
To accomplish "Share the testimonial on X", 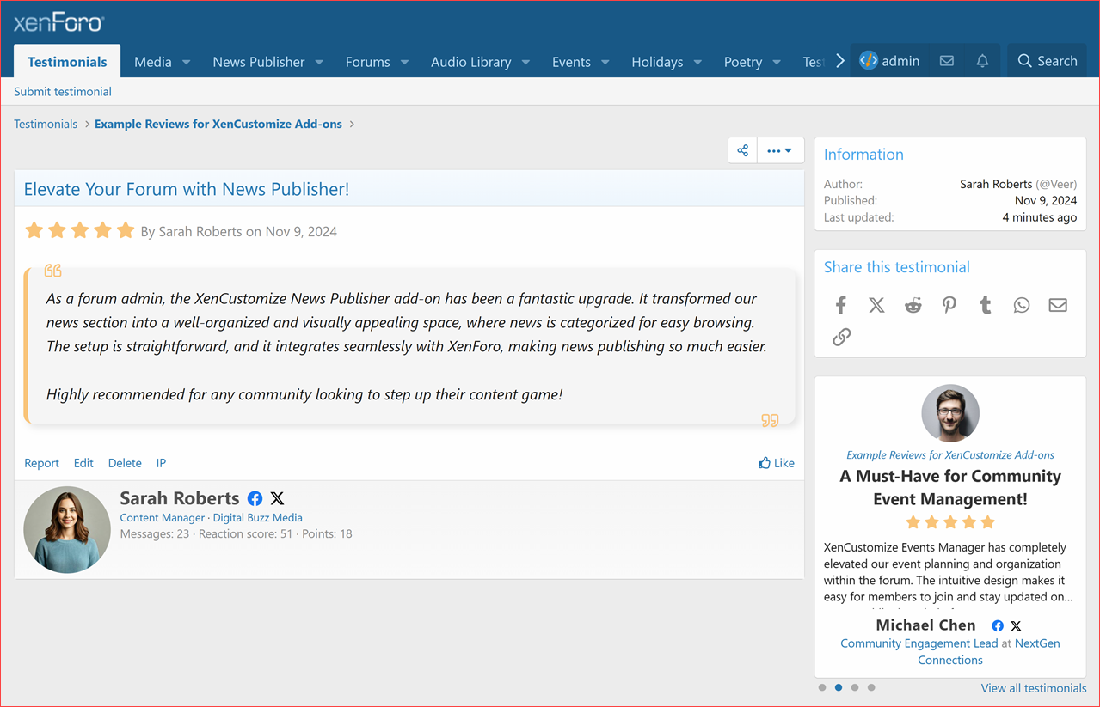I will (x=876, y=305).
